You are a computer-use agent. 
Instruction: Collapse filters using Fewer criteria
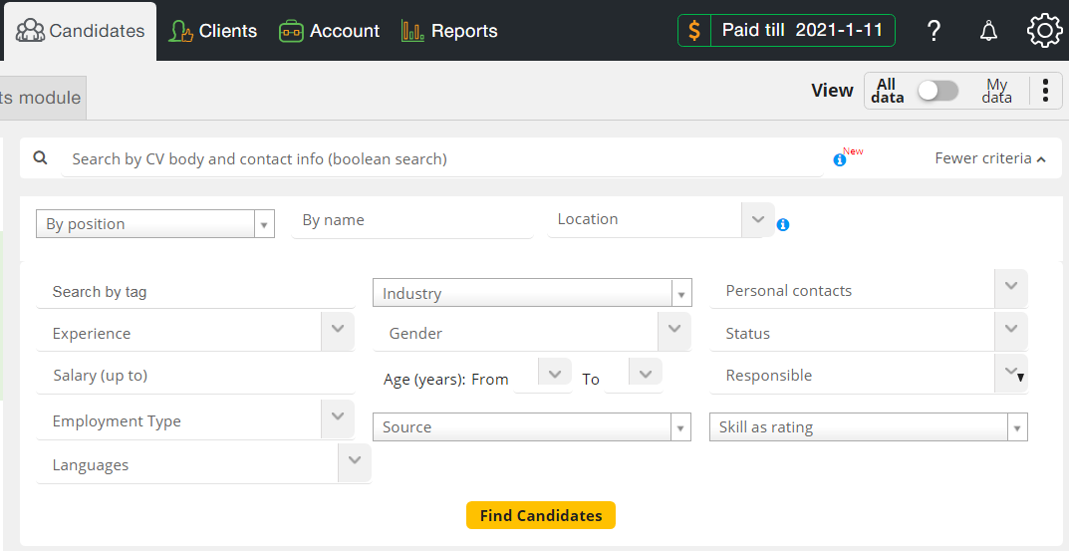(989, 158)
